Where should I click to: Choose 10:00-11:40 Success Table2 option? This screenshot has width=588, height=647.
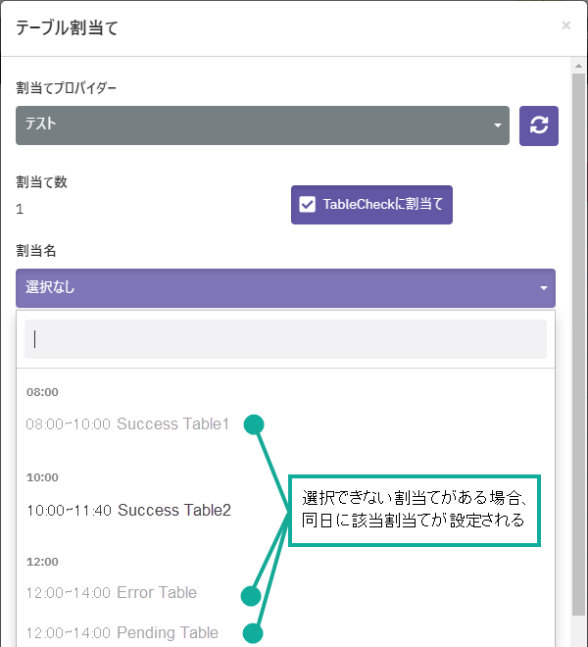point(128,510)
